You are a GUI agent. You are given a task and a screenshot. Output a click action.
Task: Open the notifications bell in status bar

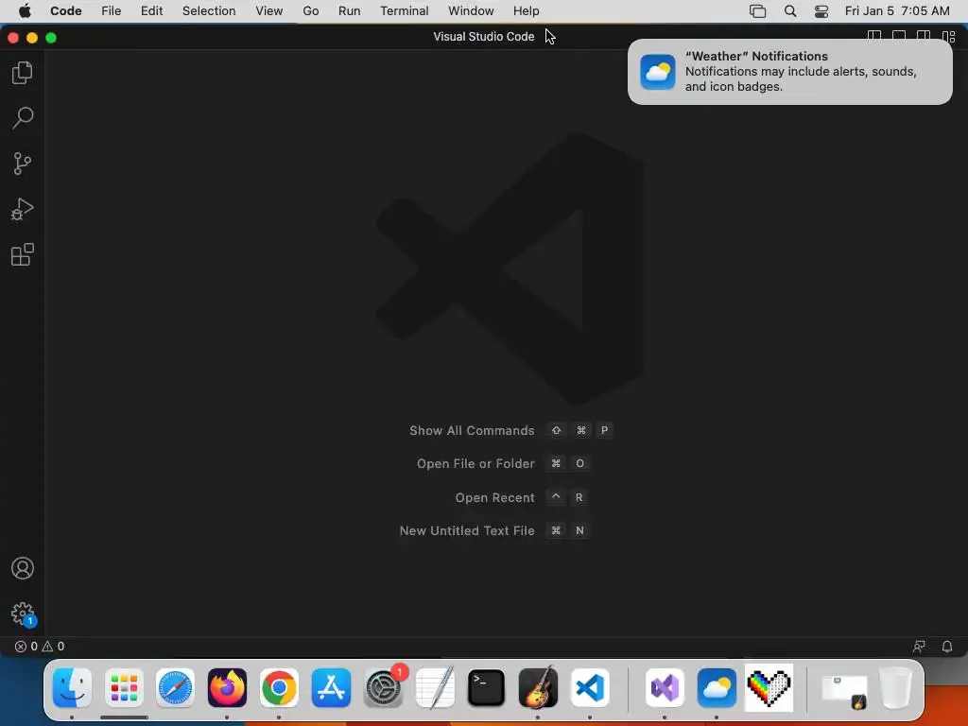(x=946, y=647)
